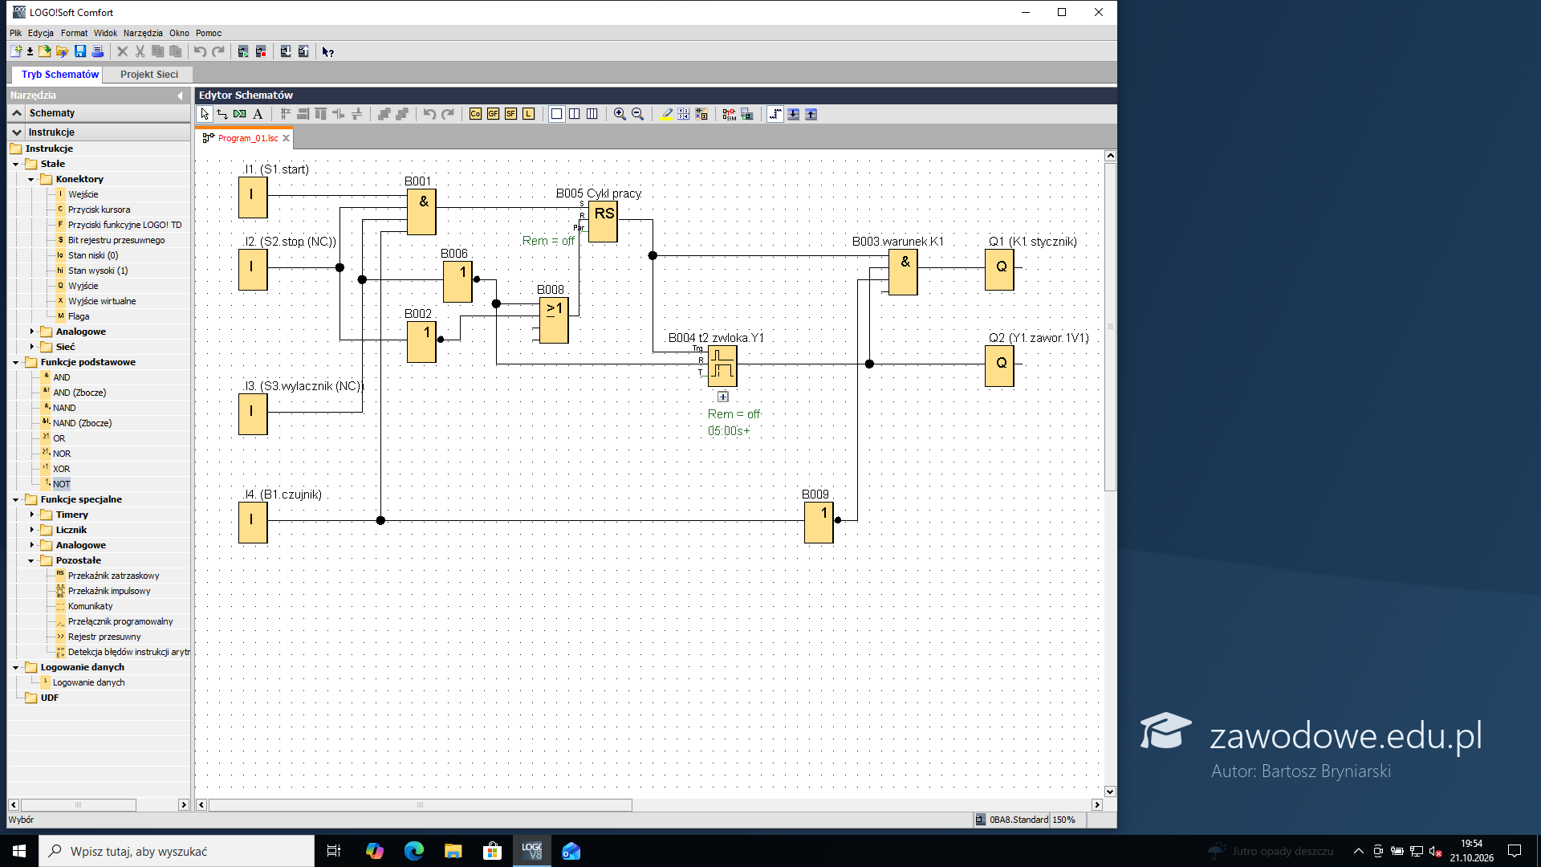Zoom in on the schematic
Viewport: 1541px width, 867px height.
click(620, 114)
